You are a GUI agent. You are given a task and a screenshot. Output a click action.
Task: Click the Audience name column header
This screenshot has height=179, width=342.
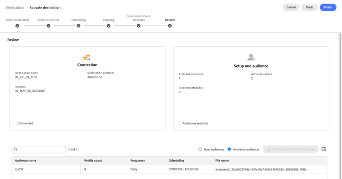[26, 160]
